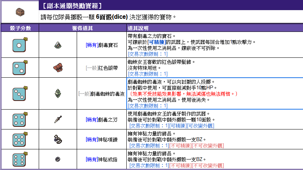This screenshot has height=170, width=303.
Task: Click the mysterious necklace item icon
Action: click(x=58, y=139)
